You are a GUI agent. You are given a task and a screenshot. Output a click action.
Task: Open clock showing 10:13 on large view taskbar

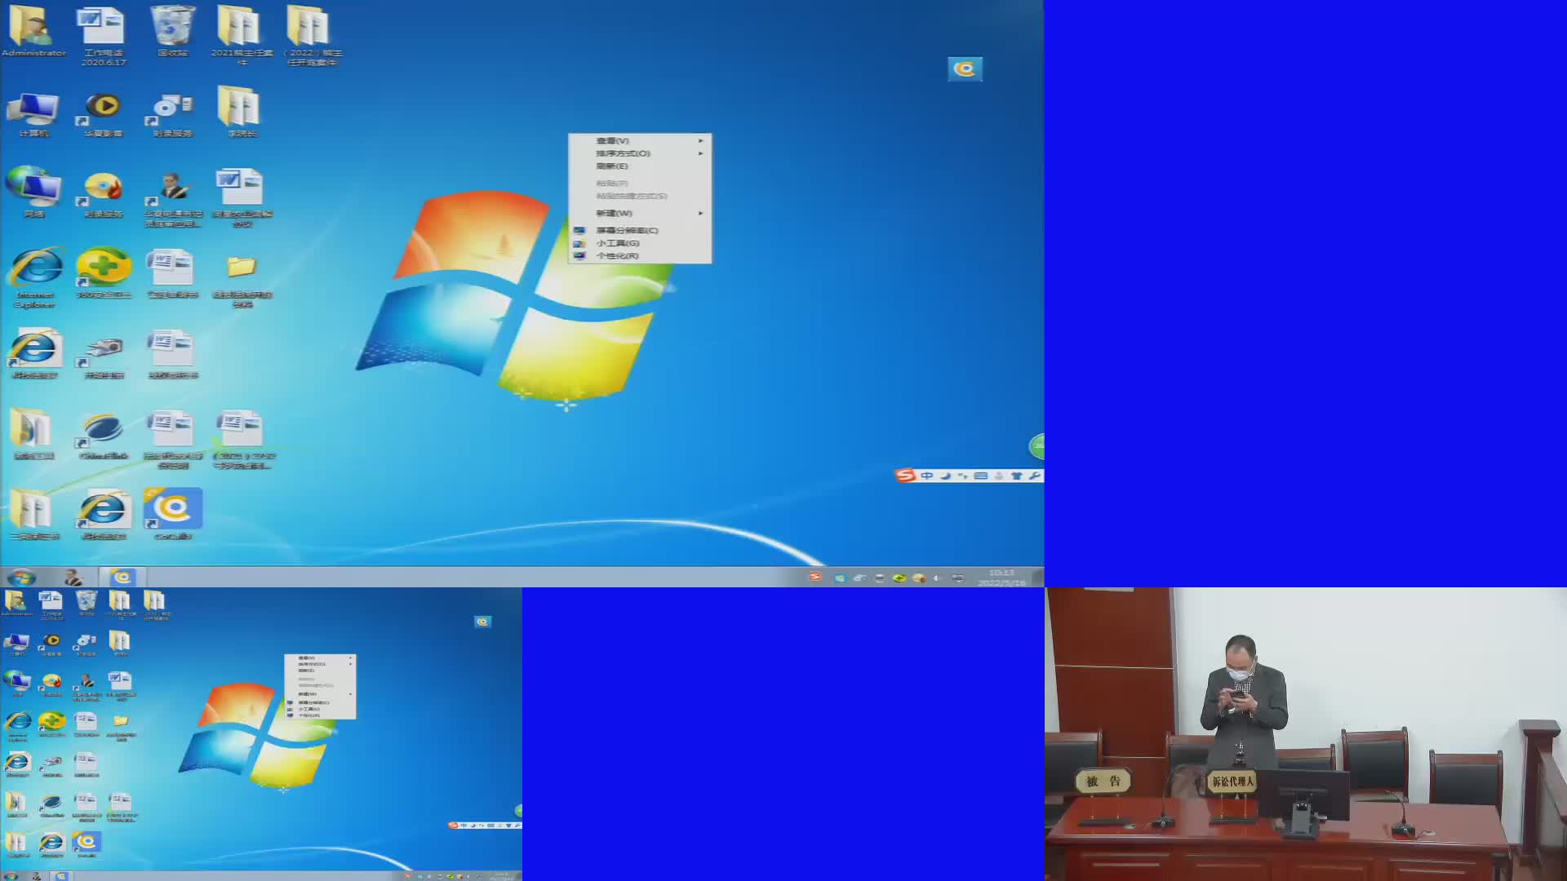[x=1001, y=578]
